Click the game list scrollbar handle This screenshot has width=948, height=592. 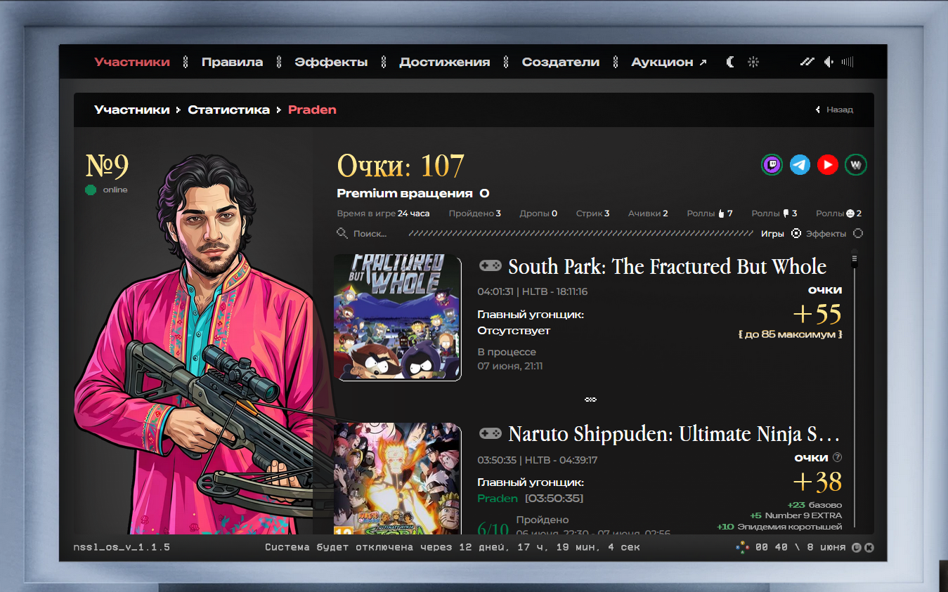pos(855,258)
